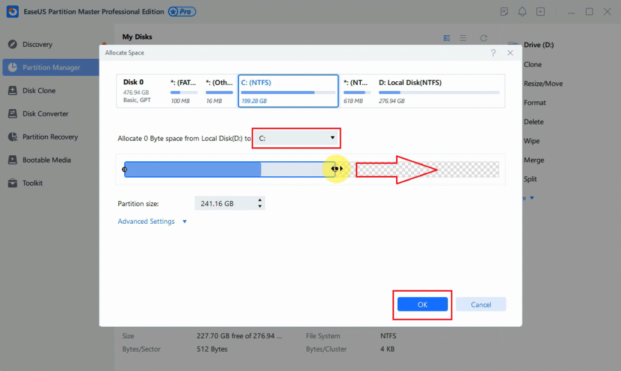This screenshot has width=621, height=371.
Task: Confirm allocation with OK button
Action: [423, 304]
